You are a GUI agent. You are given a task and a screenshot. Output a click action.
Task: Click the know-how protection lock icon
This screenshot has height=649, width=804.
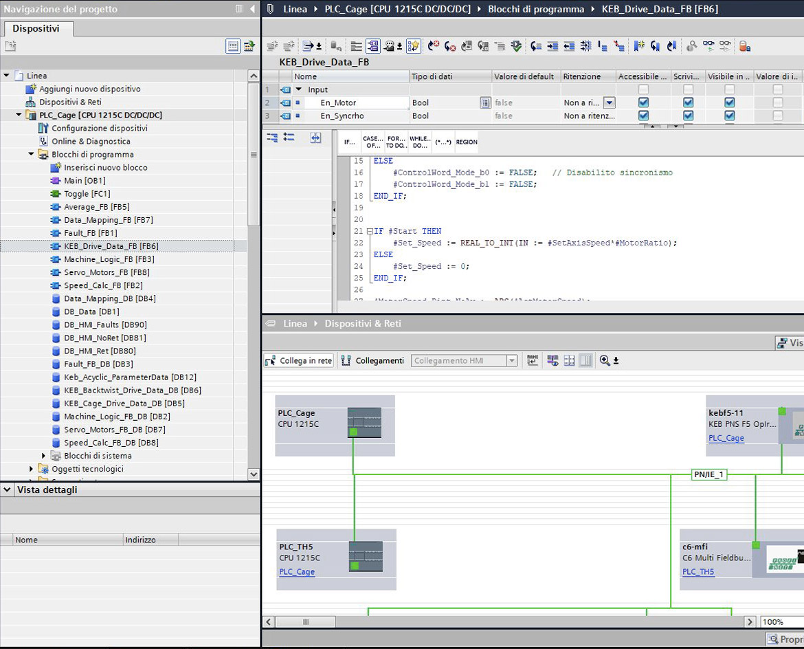click(744, 46)
